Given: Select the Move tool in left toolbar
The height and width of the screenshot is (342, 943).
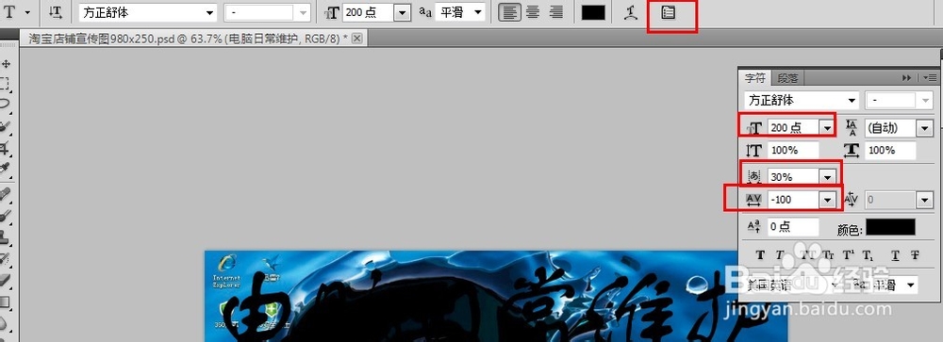Looking at the screenshot, I should point(7,64).
